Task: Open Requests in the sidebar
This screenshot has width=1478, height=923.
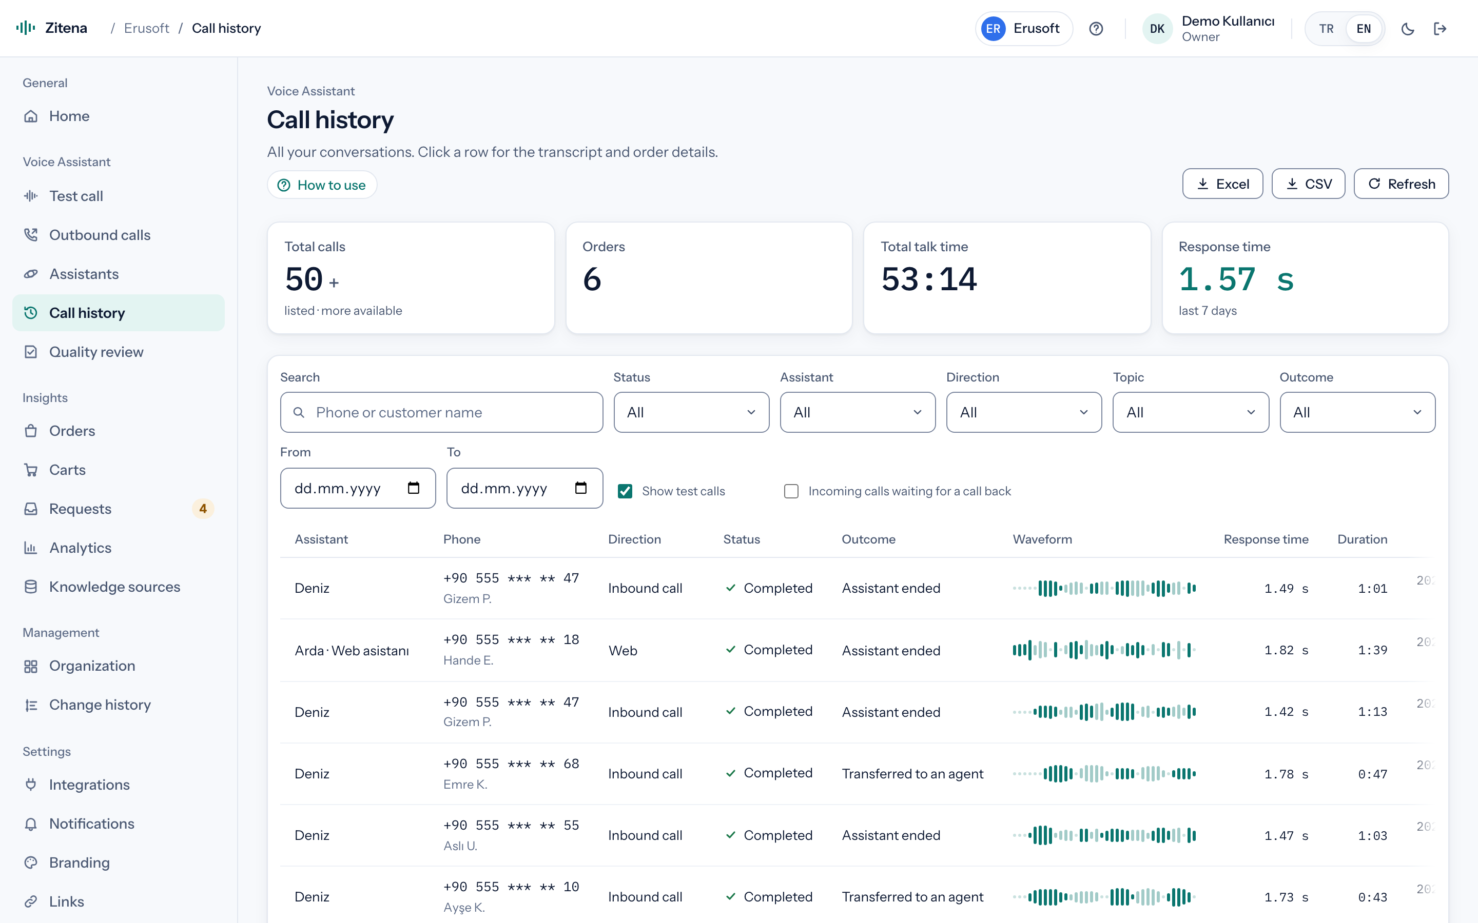Action: 118,509
